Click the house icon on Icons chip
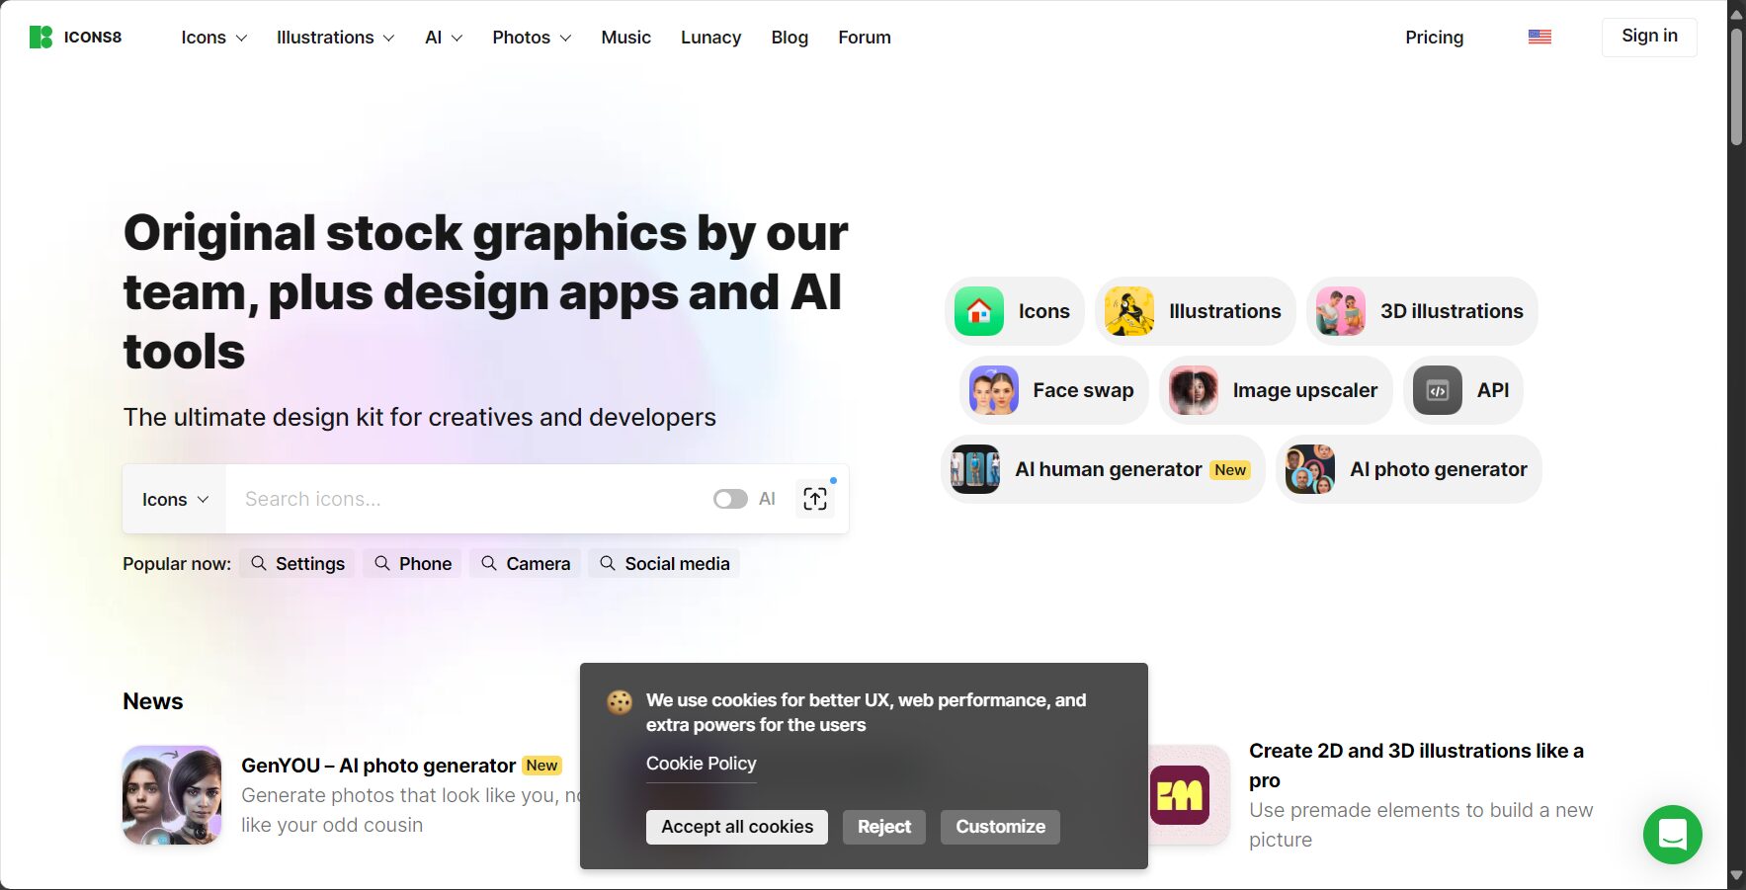This screenshot has width=1746, height=890. click(x=979, y=311)
